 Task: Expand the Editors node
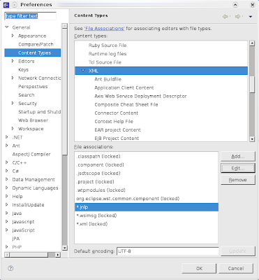pos(13,61)
